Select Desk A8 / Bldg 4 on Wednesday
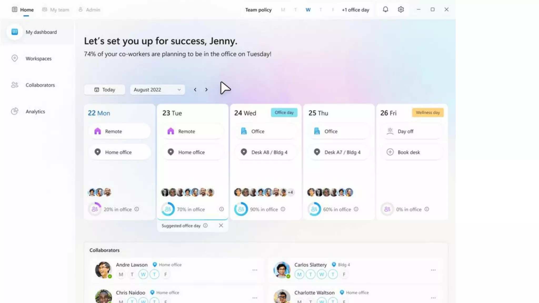Viewport: 539px width, 303px height. (x=266, y=152)
